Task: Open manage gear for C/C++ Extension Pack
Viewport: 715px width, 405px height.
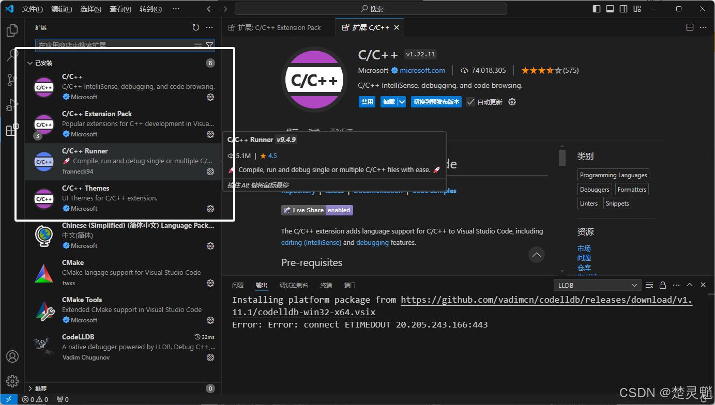Action: 210,134
